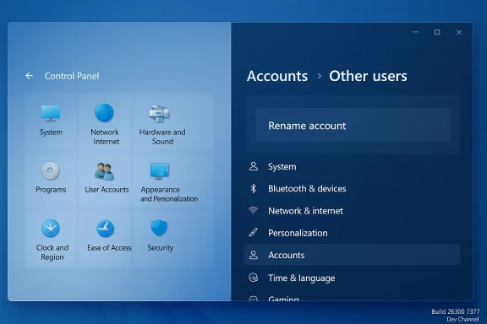
Task: Select Bluetooth & devices in the settings list
Action: [352, 188]
